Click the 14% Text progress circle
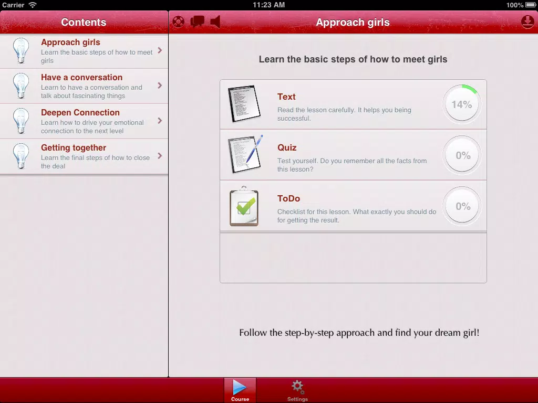Viewport: 538px width, 403px height. tap(462, 104)
